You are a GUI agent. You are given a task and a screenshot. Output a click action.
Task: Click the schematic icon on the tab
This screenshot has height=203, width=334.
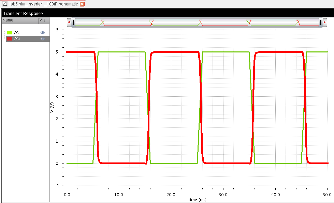tap(5, 4)
